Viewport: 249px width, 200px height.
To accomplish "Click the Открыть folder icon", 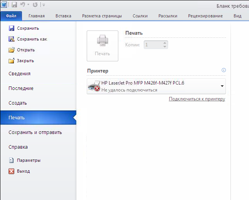I will point(12,50).
